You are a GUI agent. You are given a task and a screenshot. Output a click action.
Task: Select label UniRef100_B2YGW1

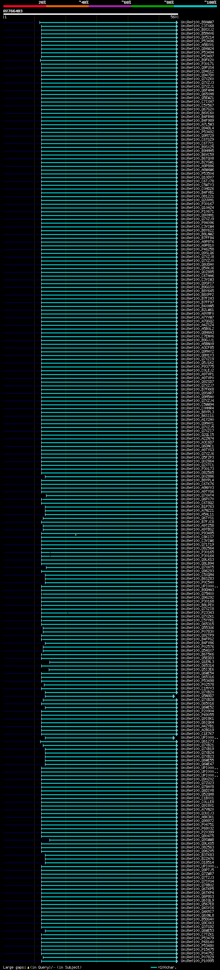pyautogui.click(x=197, y=162)
